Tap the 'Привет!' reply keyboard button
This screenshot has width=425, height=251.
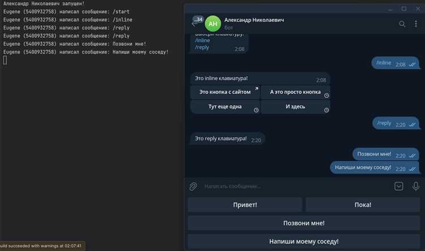pyautogui.click(x=245, y=205)
